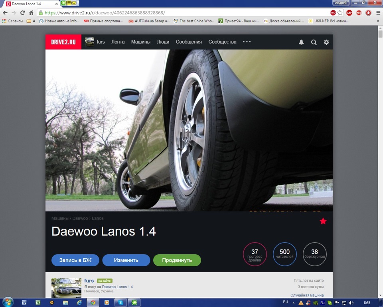Open the furs menu item in header
The height and width of the screenshot is (307, 383).
point(101,42)
